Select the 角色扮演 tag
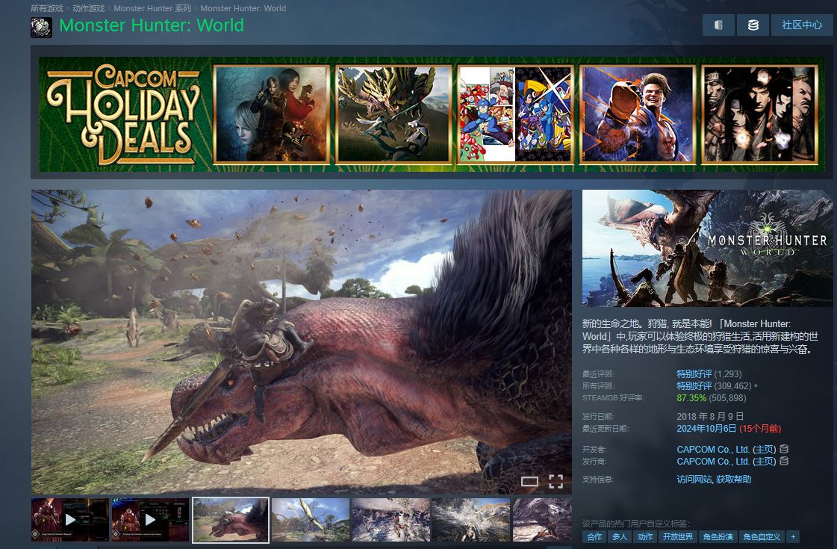 pos(718,537)
